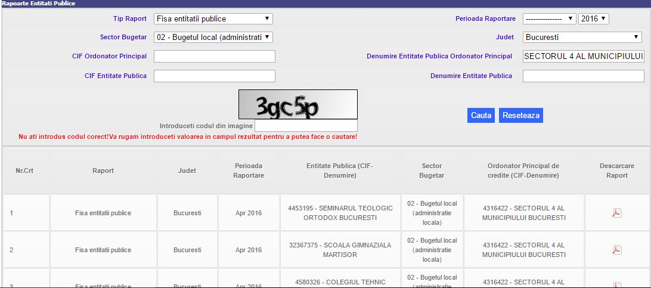Image resolution: width=651 pixels, height=288 pixels.
Task: Click the captcha image 3gc5p
Action: 297,104
